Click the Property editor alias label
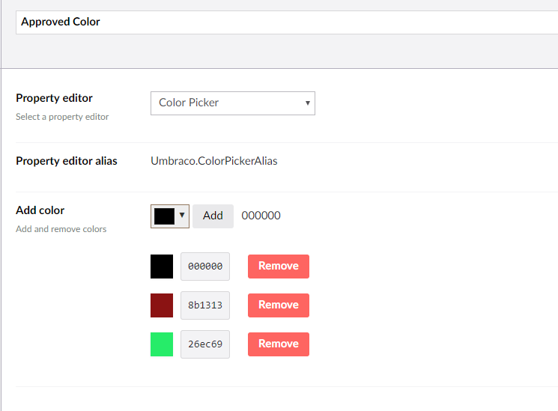Screen dimensions: 558x411 coord(66,161)
